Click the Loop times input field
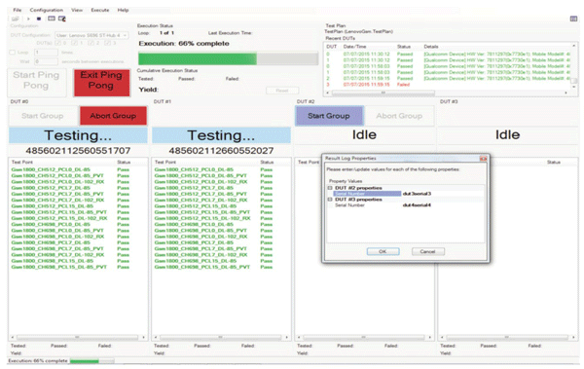The width and height of the screenshot is (584, 369). [46, 53]
